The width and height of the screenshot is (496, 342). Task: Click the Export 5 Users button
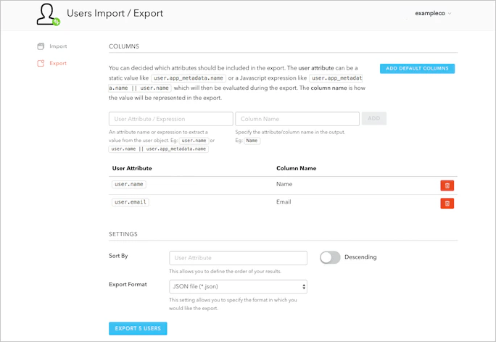tap(138, 328)
